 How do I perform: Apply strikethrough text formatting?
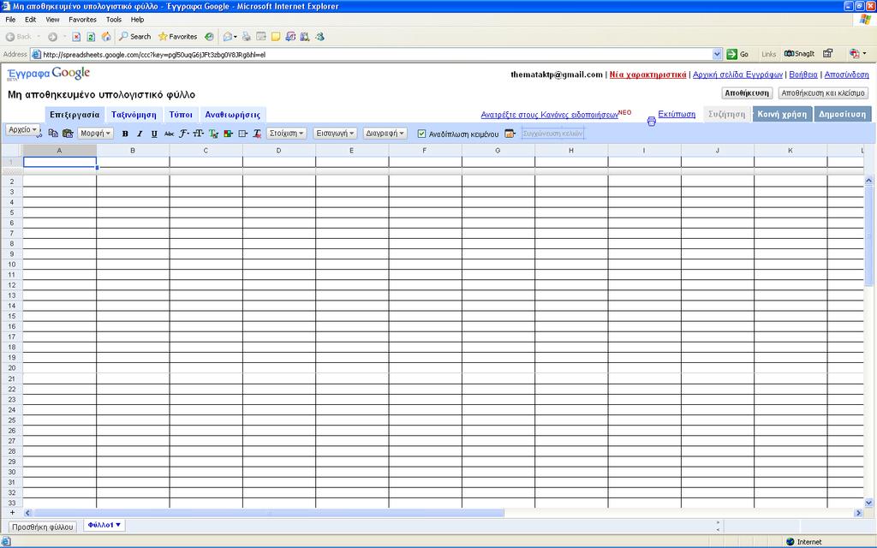pyautogui.click(x=169, y=134)
